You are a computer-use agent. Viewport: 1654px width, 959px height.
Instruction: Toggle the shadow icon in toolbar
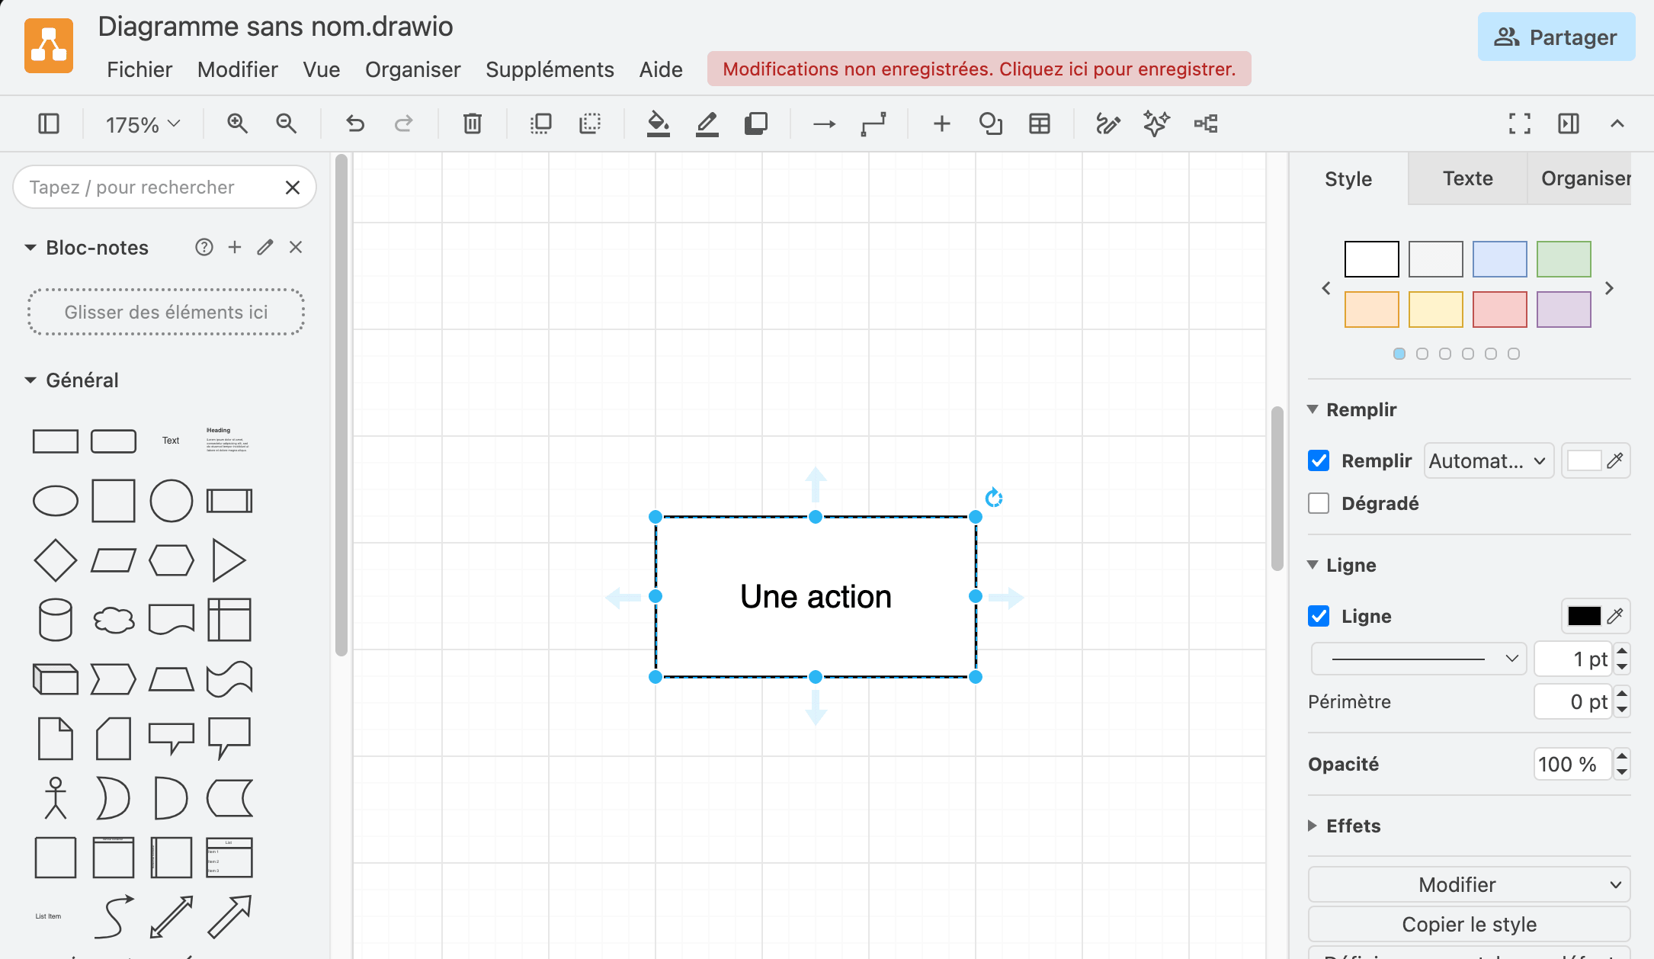pos(756,123)
